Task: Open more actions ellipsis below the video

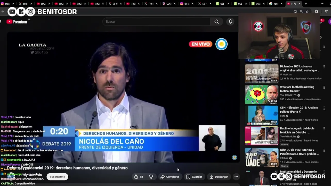Action: click(236, 177)
